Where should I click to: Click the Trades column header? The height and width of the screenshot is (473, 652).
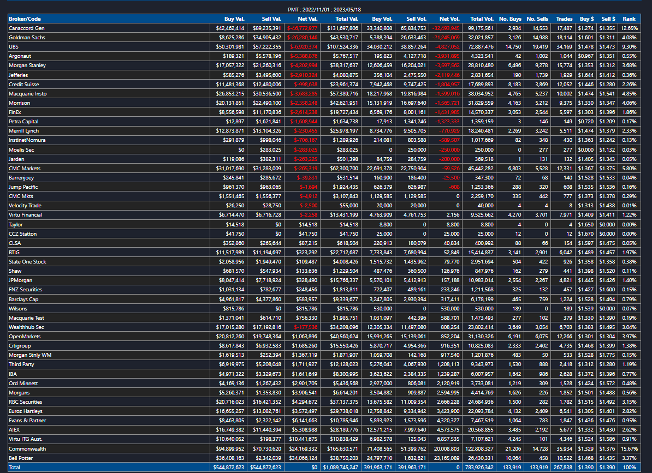(564, 19)
